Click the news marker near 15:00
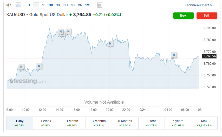 68,31
